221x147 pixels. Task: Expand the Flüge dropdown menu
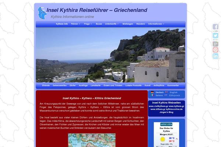tap(88, 24)
